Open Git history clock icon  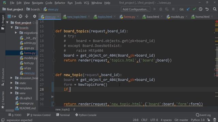201,9
